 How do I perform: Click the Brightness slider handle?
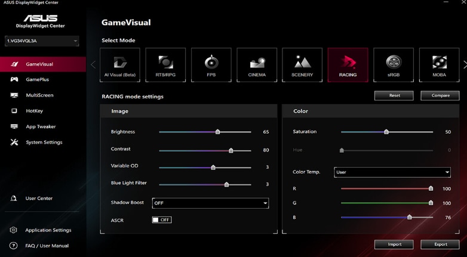(217, 132)
